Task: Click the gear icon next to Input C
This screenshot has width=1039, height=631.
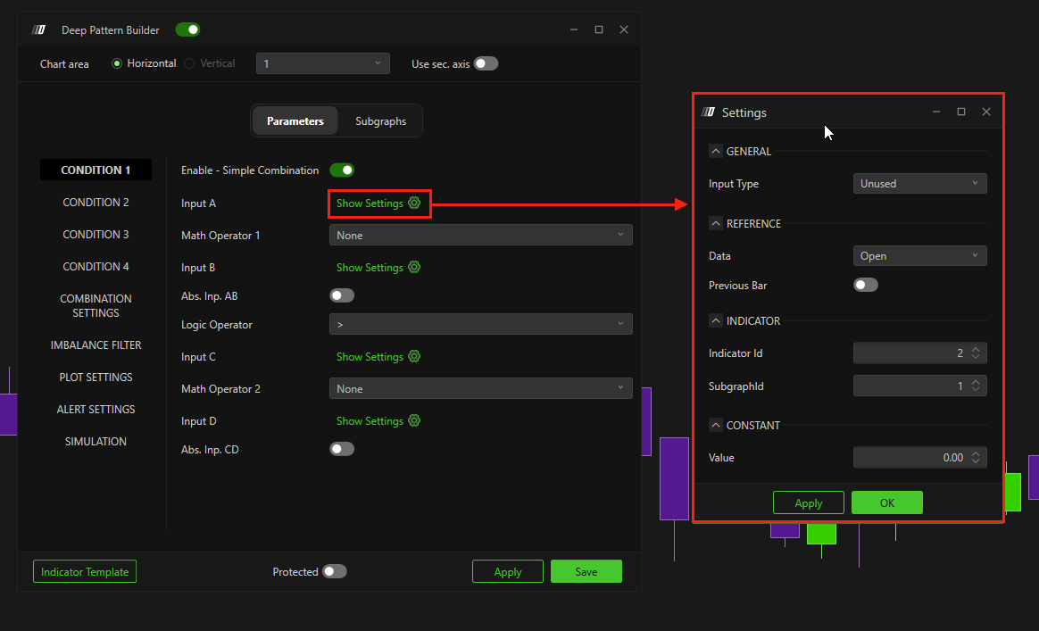Action: coord(414,357)
